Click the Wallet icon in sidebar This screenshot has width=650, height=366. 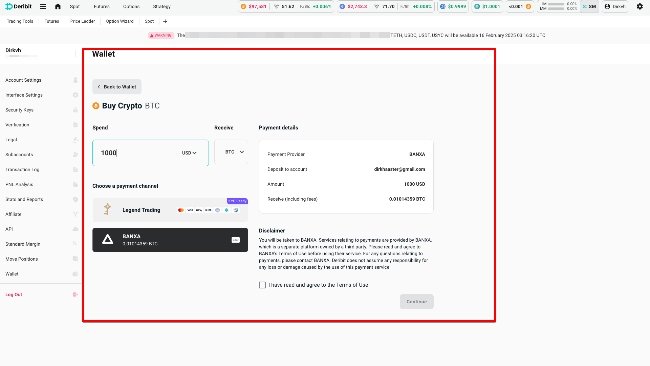tap(75, 274)
